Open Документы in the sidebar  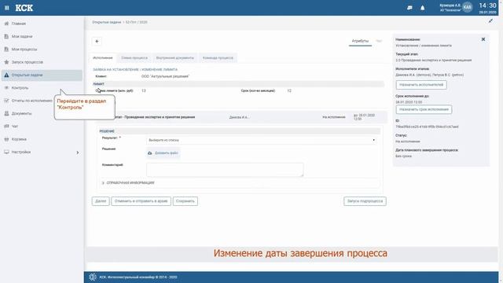pos(21,113)
